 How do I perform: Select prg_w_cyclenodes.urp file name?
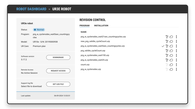click(91, 69)
